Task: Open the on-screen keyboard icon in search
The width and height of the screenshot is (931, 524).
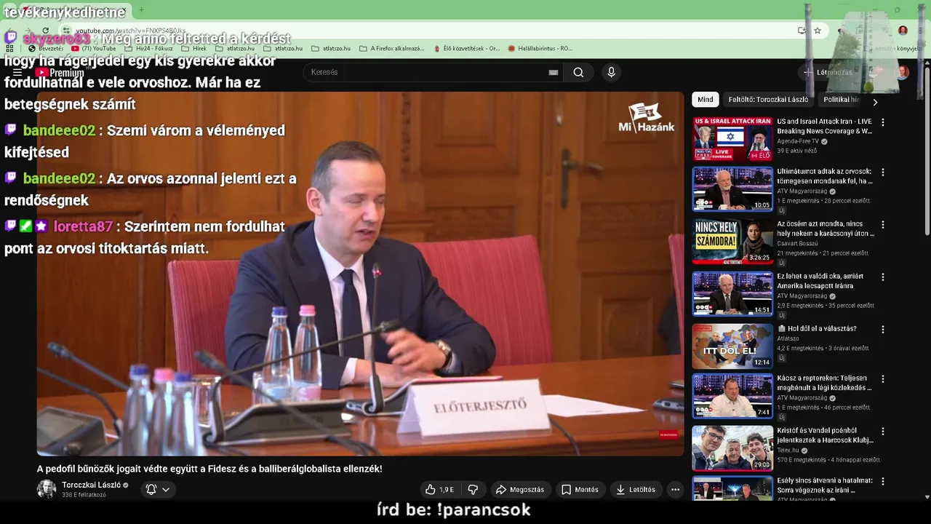Action: [x=554, y=72]
